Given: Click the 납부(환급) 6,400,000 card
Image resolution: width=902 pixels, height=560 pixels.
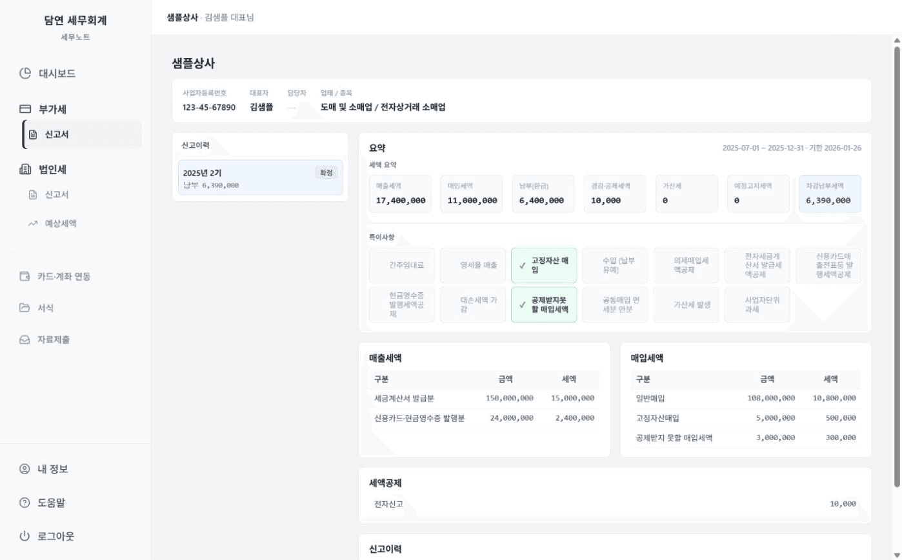Looking at the screenshot, I should pyautogui.click(x=543, y=194).
